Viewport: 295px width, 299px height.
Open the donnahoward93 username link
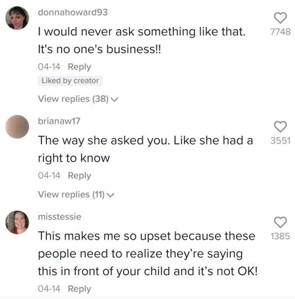click(x=73, y=12)
